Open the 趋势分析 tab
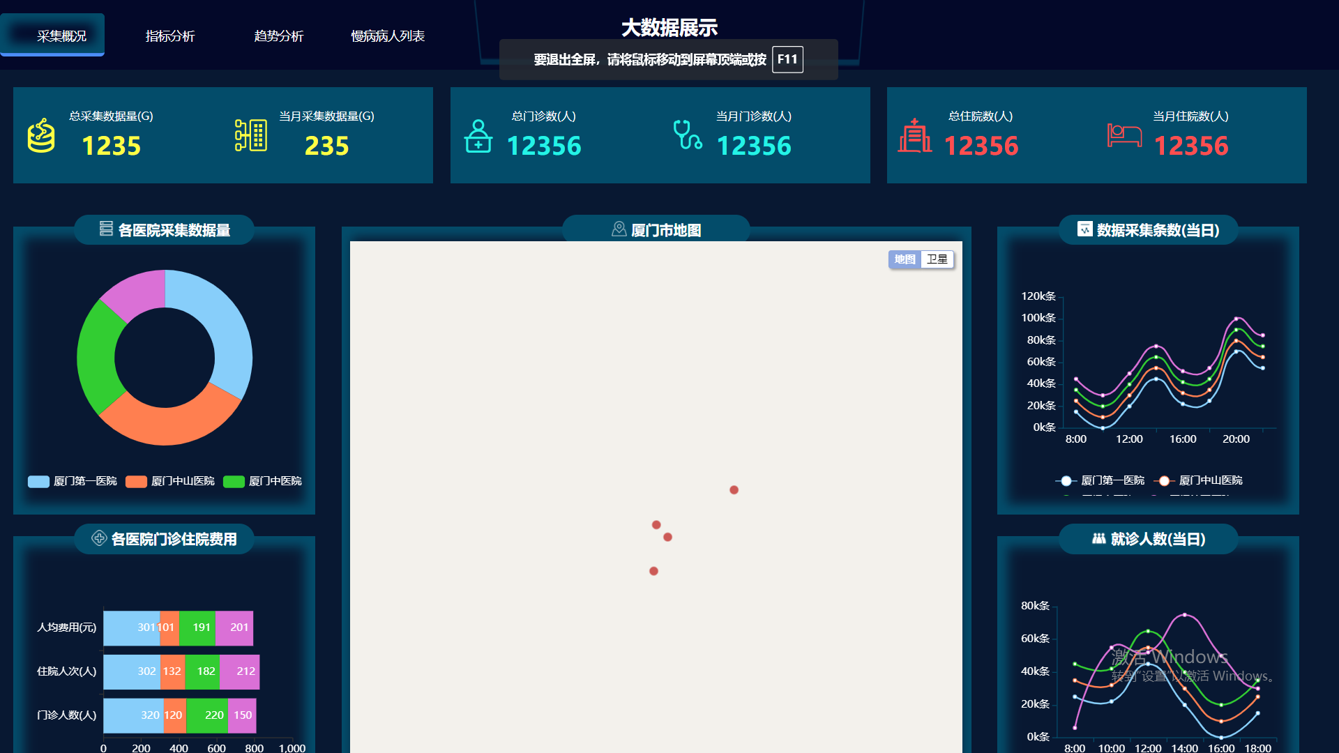The width and height of the screenshot is (1339, 753). (279, 36)
